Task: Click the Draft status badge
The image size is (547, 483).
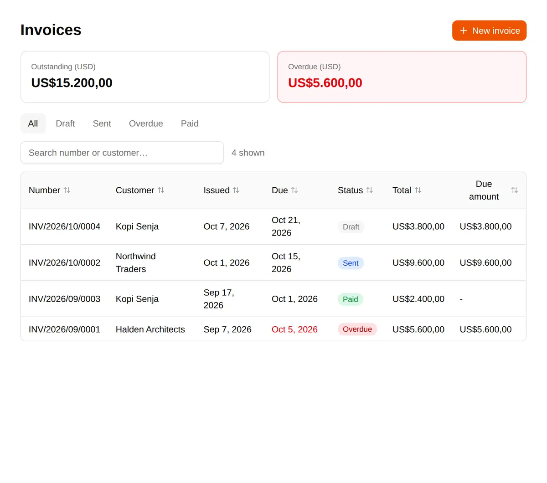Action: 351,227
